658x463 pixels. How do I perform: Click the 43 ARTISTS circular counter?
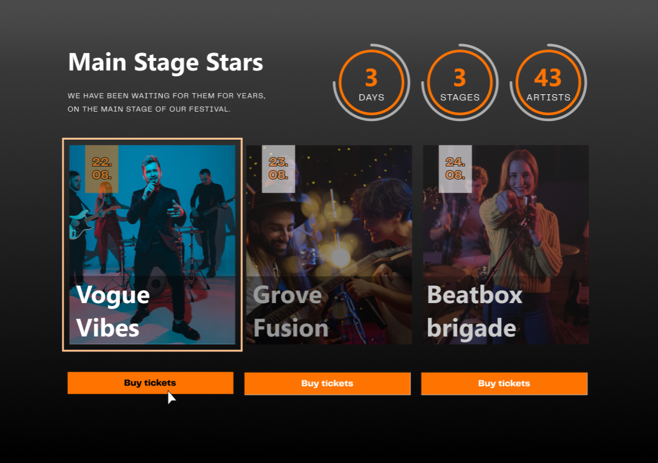[548, 82]
